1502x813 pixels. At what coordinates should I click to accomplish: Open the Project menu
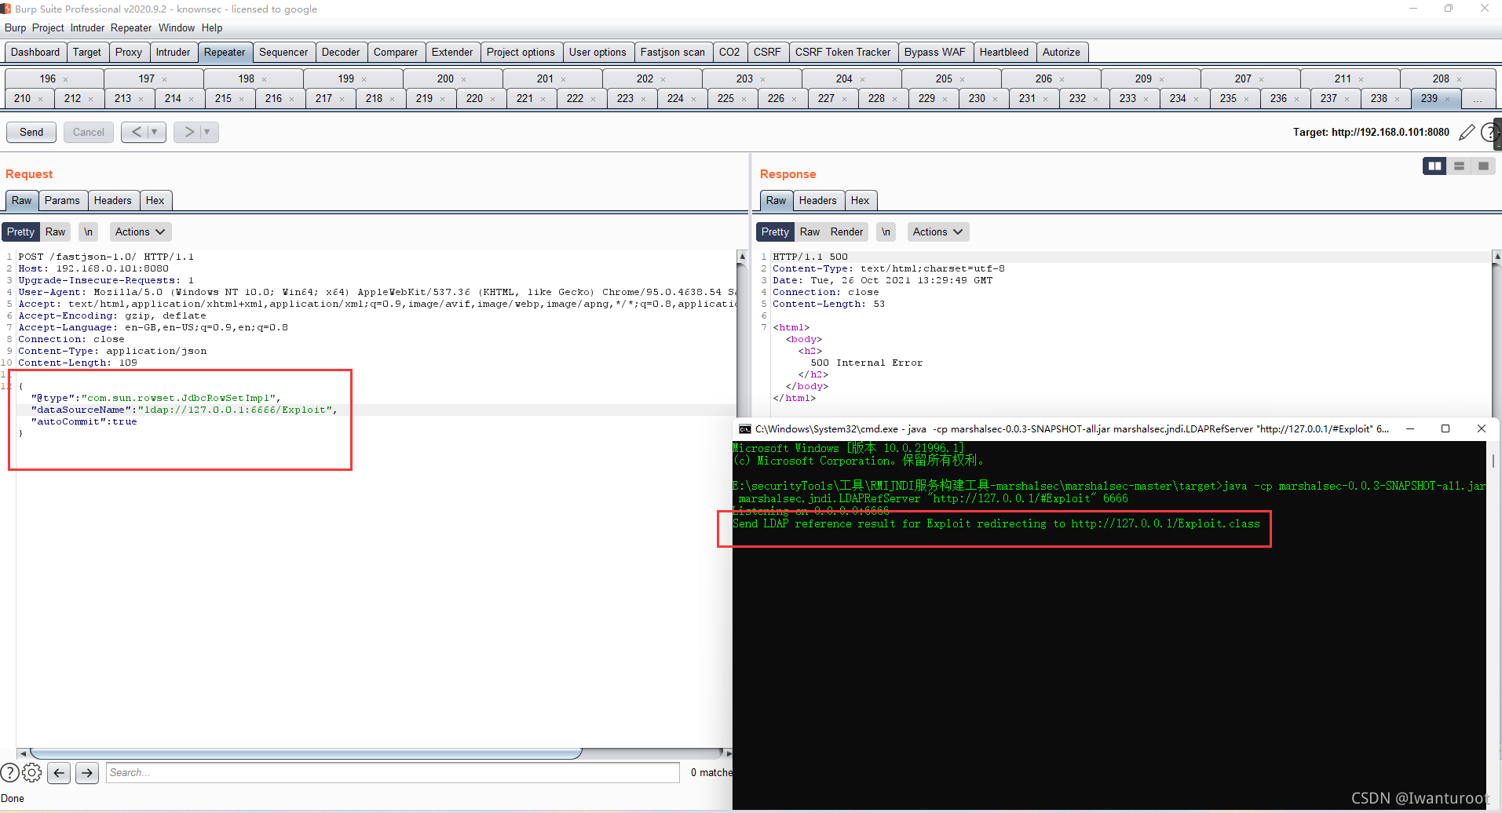48,27
